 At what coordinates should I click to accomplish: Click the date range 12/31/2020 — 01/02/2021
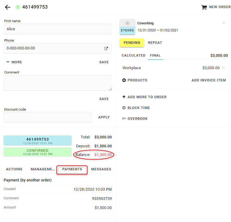[158, 30]
